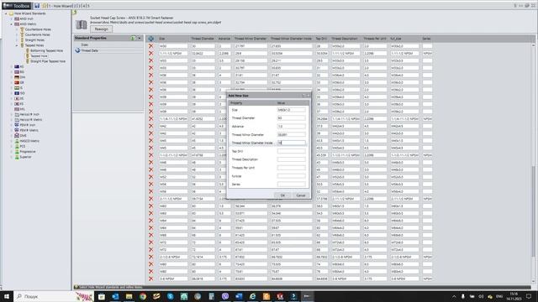Delete the 1-1/4-11-1/2 NPSM row
538x302 pixels.
[151, 119]
